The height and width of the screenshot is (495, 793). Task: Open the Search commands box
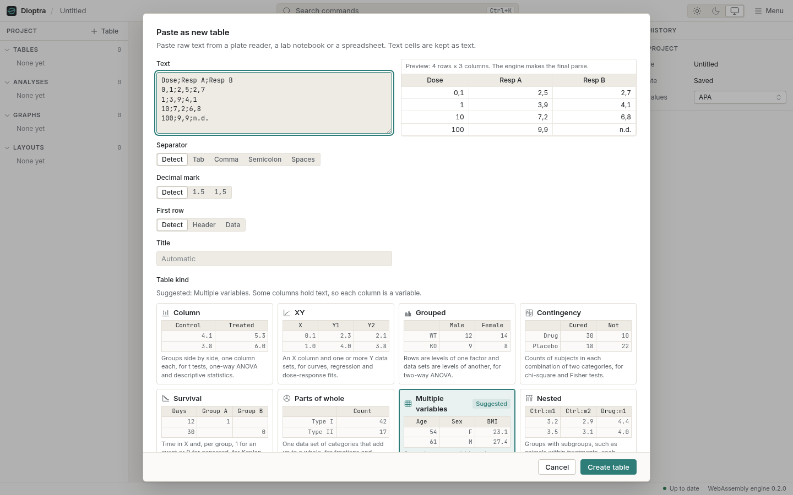(398, 10)
